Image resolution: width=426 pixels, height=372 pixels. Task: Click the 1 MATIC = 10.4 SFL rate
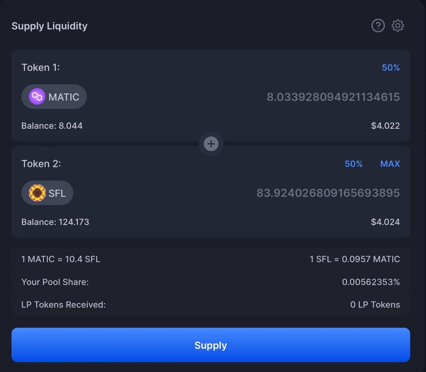click(61, 259)
